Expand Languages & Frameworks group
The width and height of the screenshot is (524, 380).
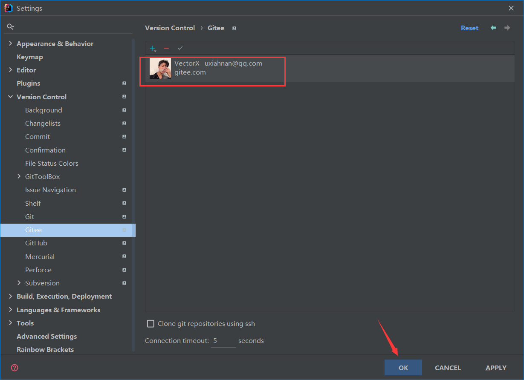10,310
